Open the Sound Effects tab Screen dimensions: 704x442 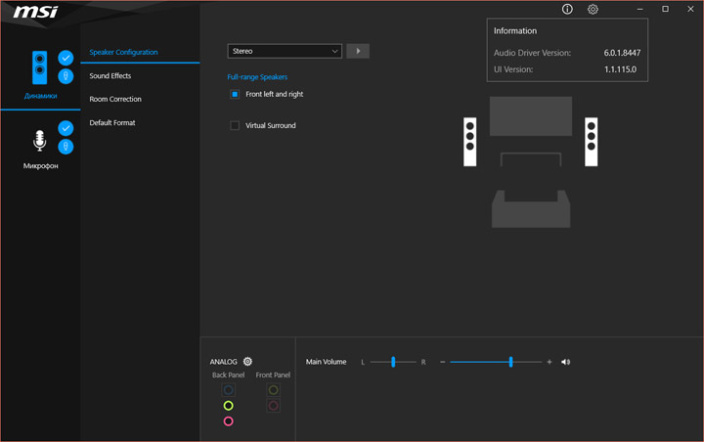110,76
